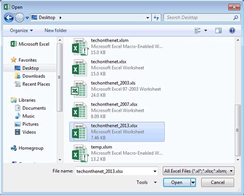Open the recent locations dropdown arrow
This screenshot has height=195, width=244.
27,17
